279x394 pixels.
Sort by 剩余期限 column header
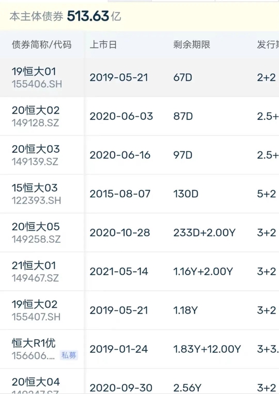click(192, 45)
